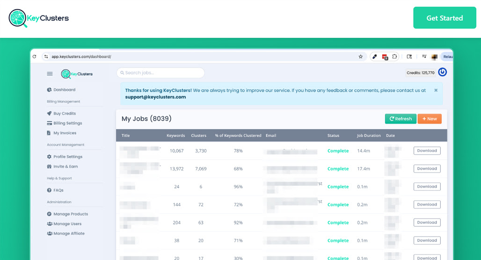Open the red extension icon with badge
Image resolution: width=481 pixels, height=260 pixels.
385,57
